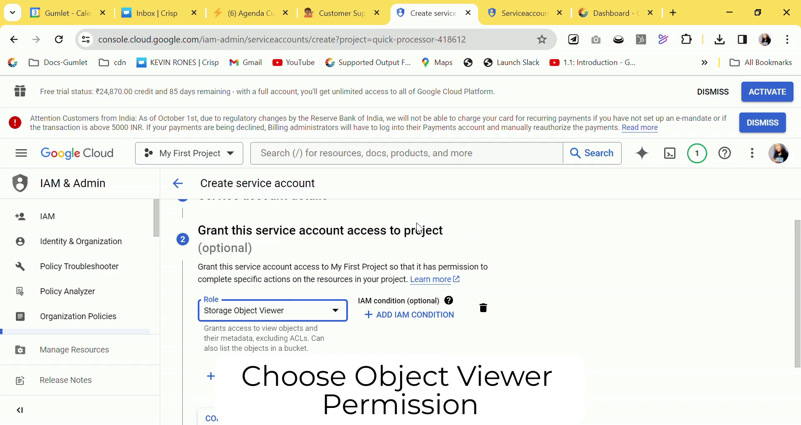
Task: Open the help question mark menu
Action: pyautogui.click(x=725, y=153)
